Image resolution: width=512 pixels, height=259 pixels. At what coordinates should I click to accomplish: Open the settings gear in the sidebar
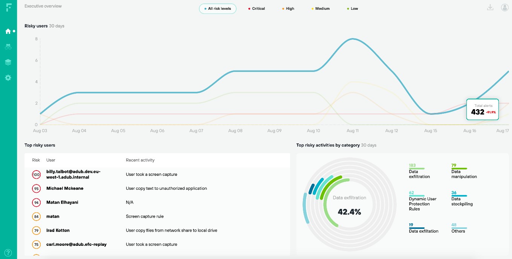pos(8,78)
